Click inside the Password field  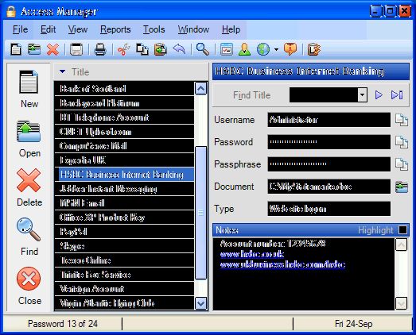[329, 142]
